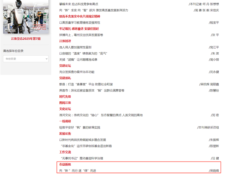227x174 pixels.
Task: Click the robot magazine cover image
Action: pyautogui.click(x=26, y=17)
